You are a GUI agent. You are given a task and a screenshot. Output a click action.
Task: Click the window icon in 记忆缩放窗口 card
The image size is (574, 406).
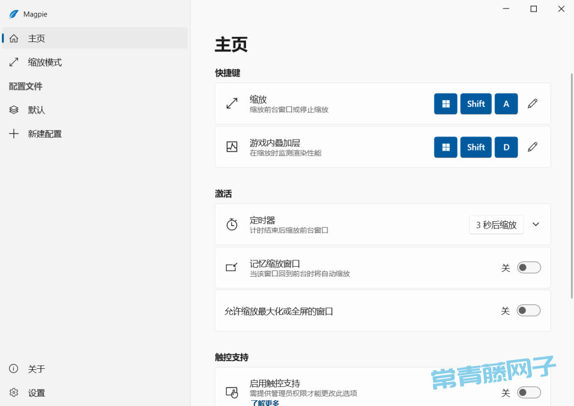tap(232, 267)
